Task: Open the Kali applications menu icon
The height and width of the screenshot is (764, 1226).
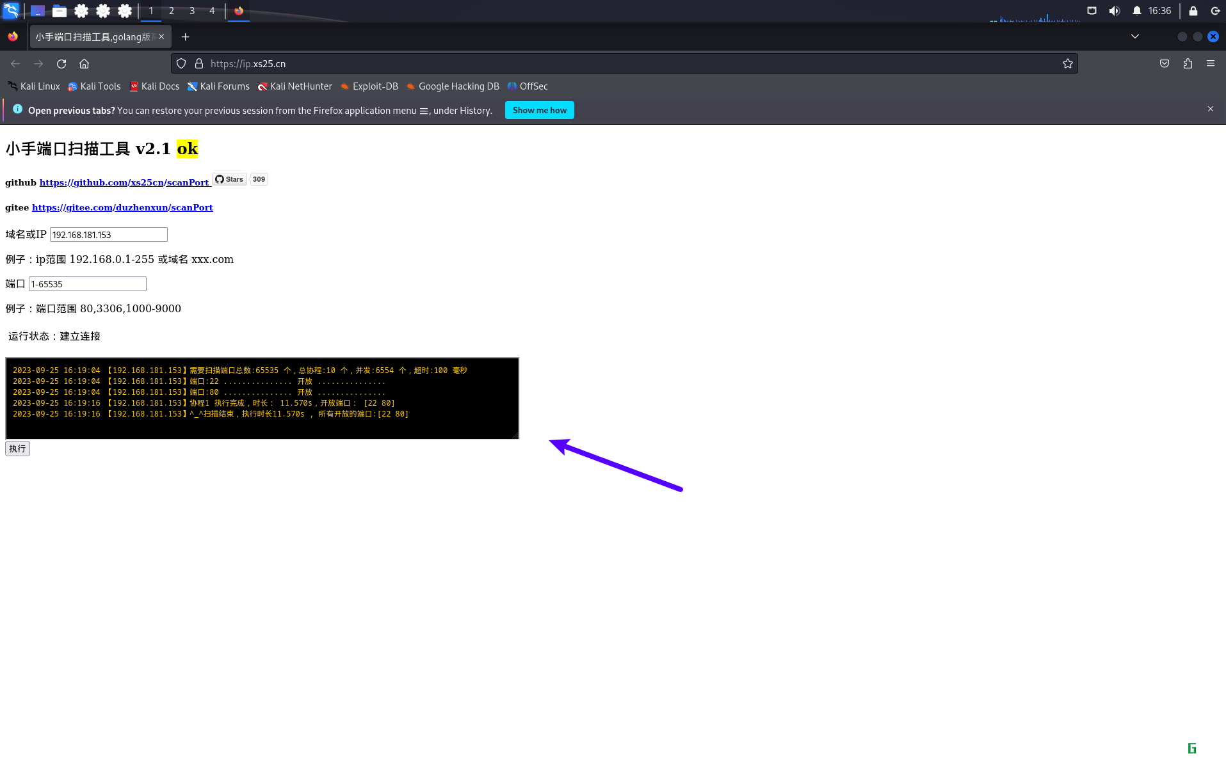Action: [11, 11]
